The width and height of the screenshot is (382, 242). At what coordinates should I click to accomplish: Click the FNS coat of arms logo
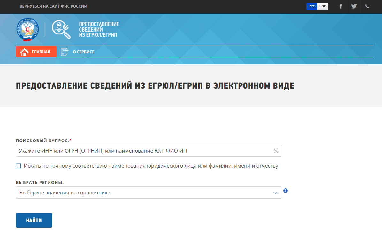27,29
